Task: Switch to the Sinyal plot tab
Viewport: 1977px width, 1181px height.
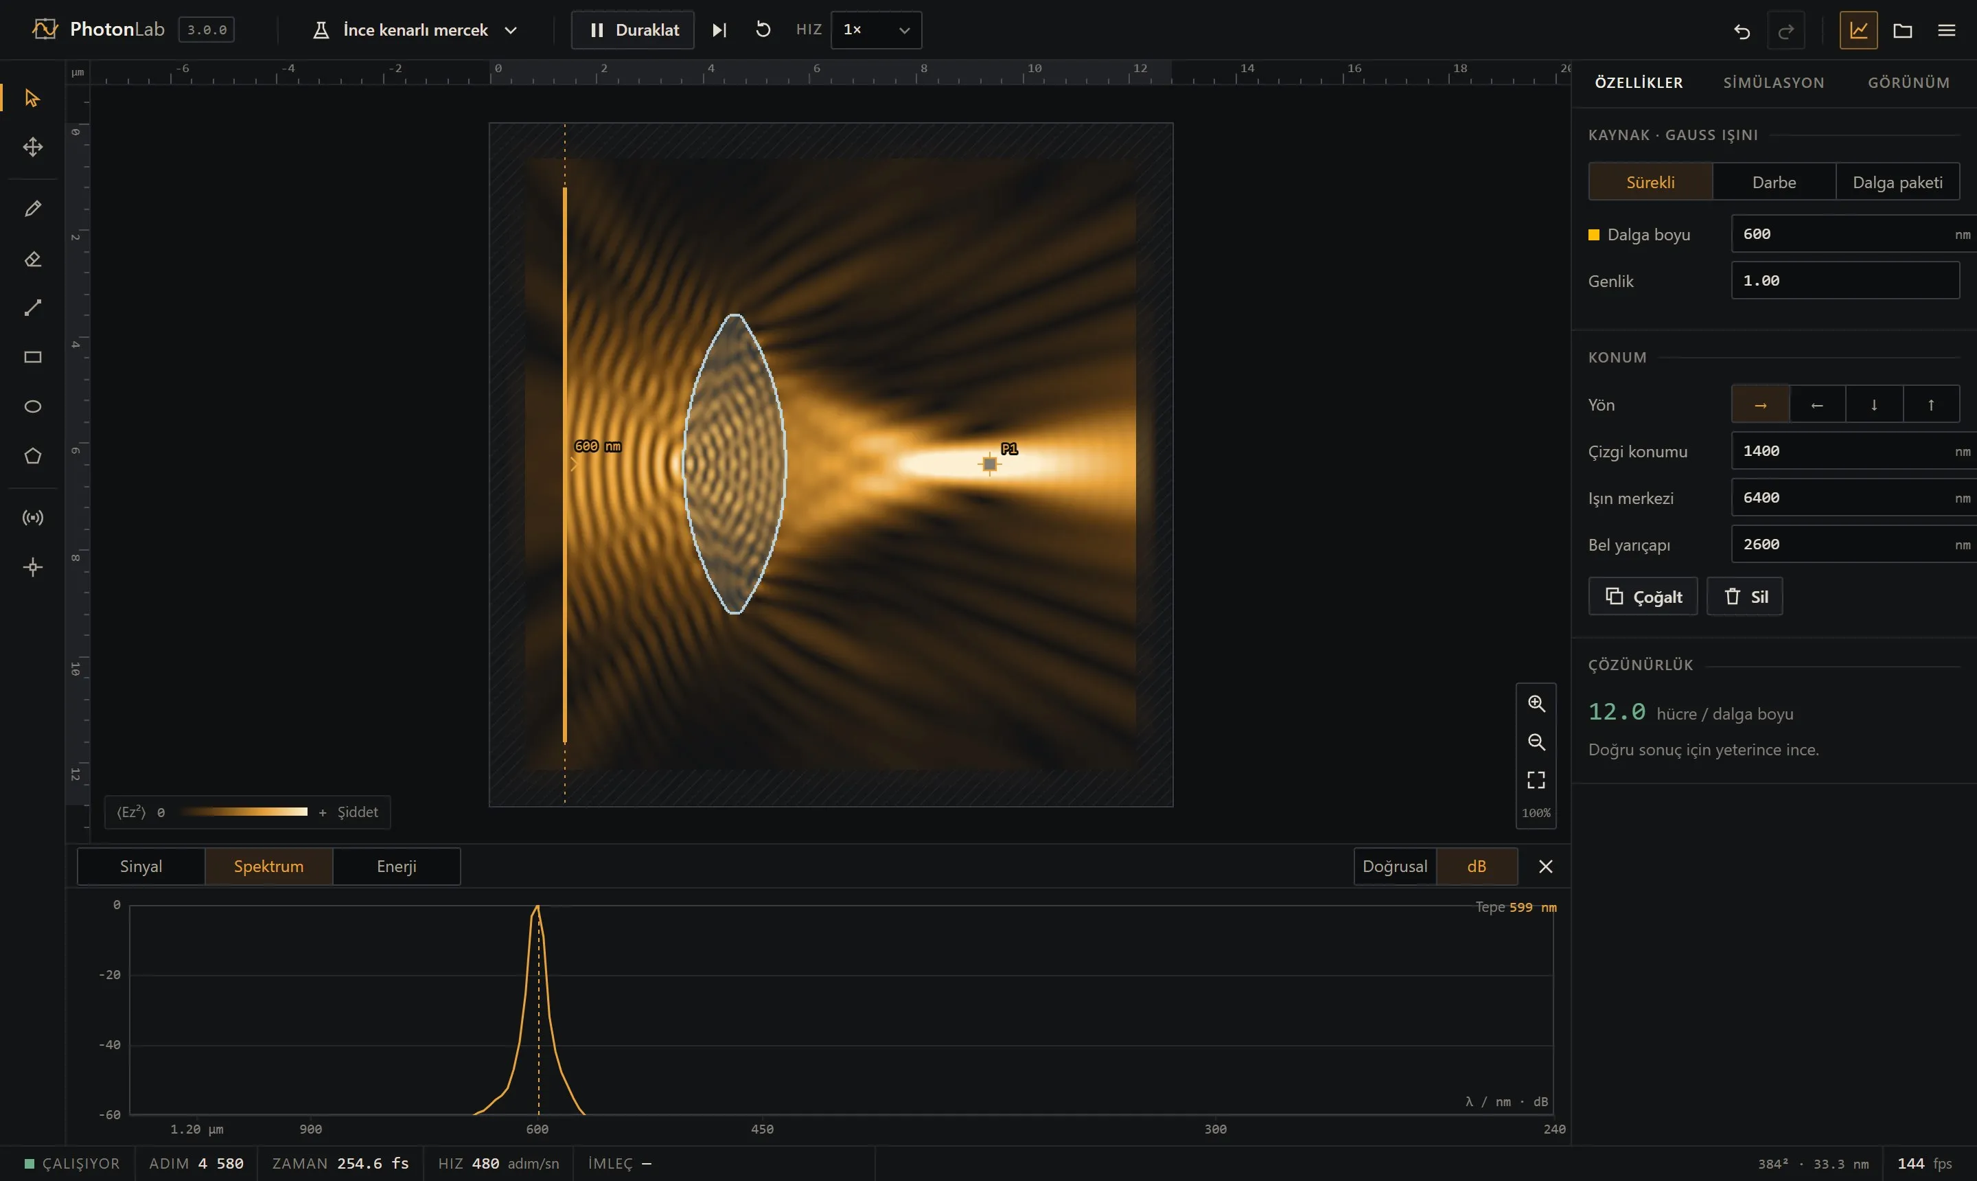Action: click(141, 867)
